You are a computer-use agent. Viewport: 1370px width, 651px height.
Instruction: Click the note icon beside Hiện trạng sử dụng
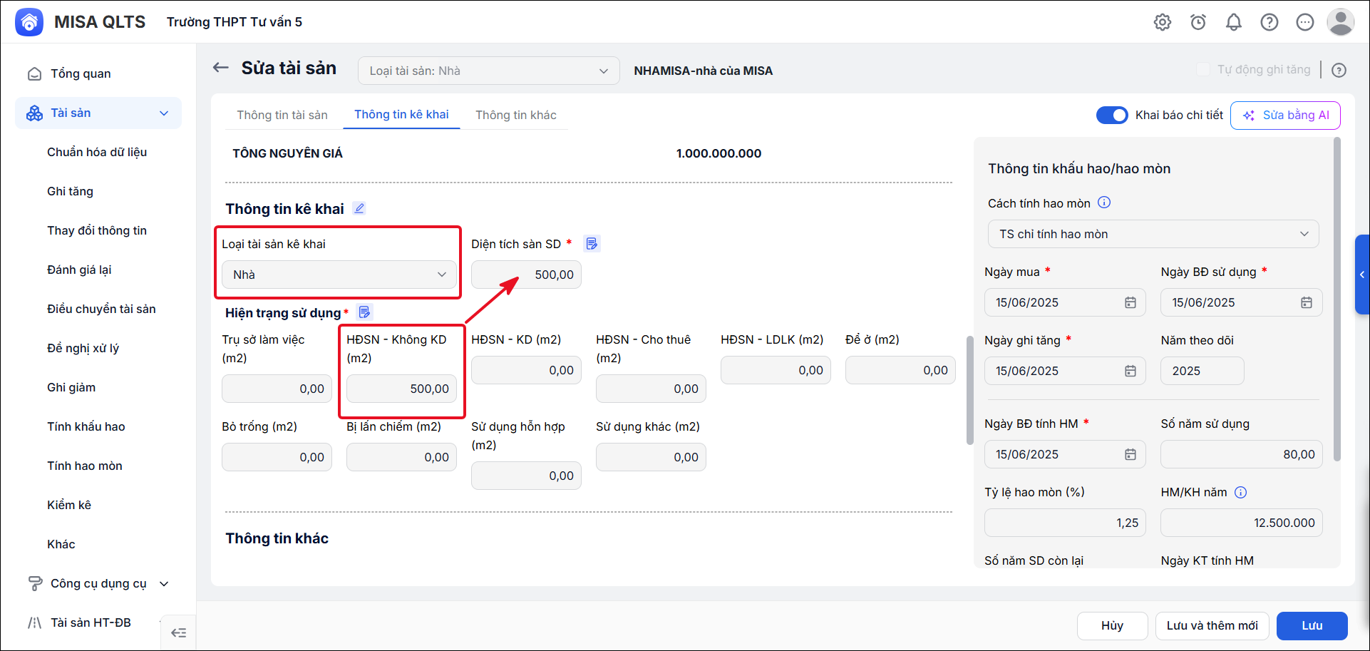tap(364, 312)
